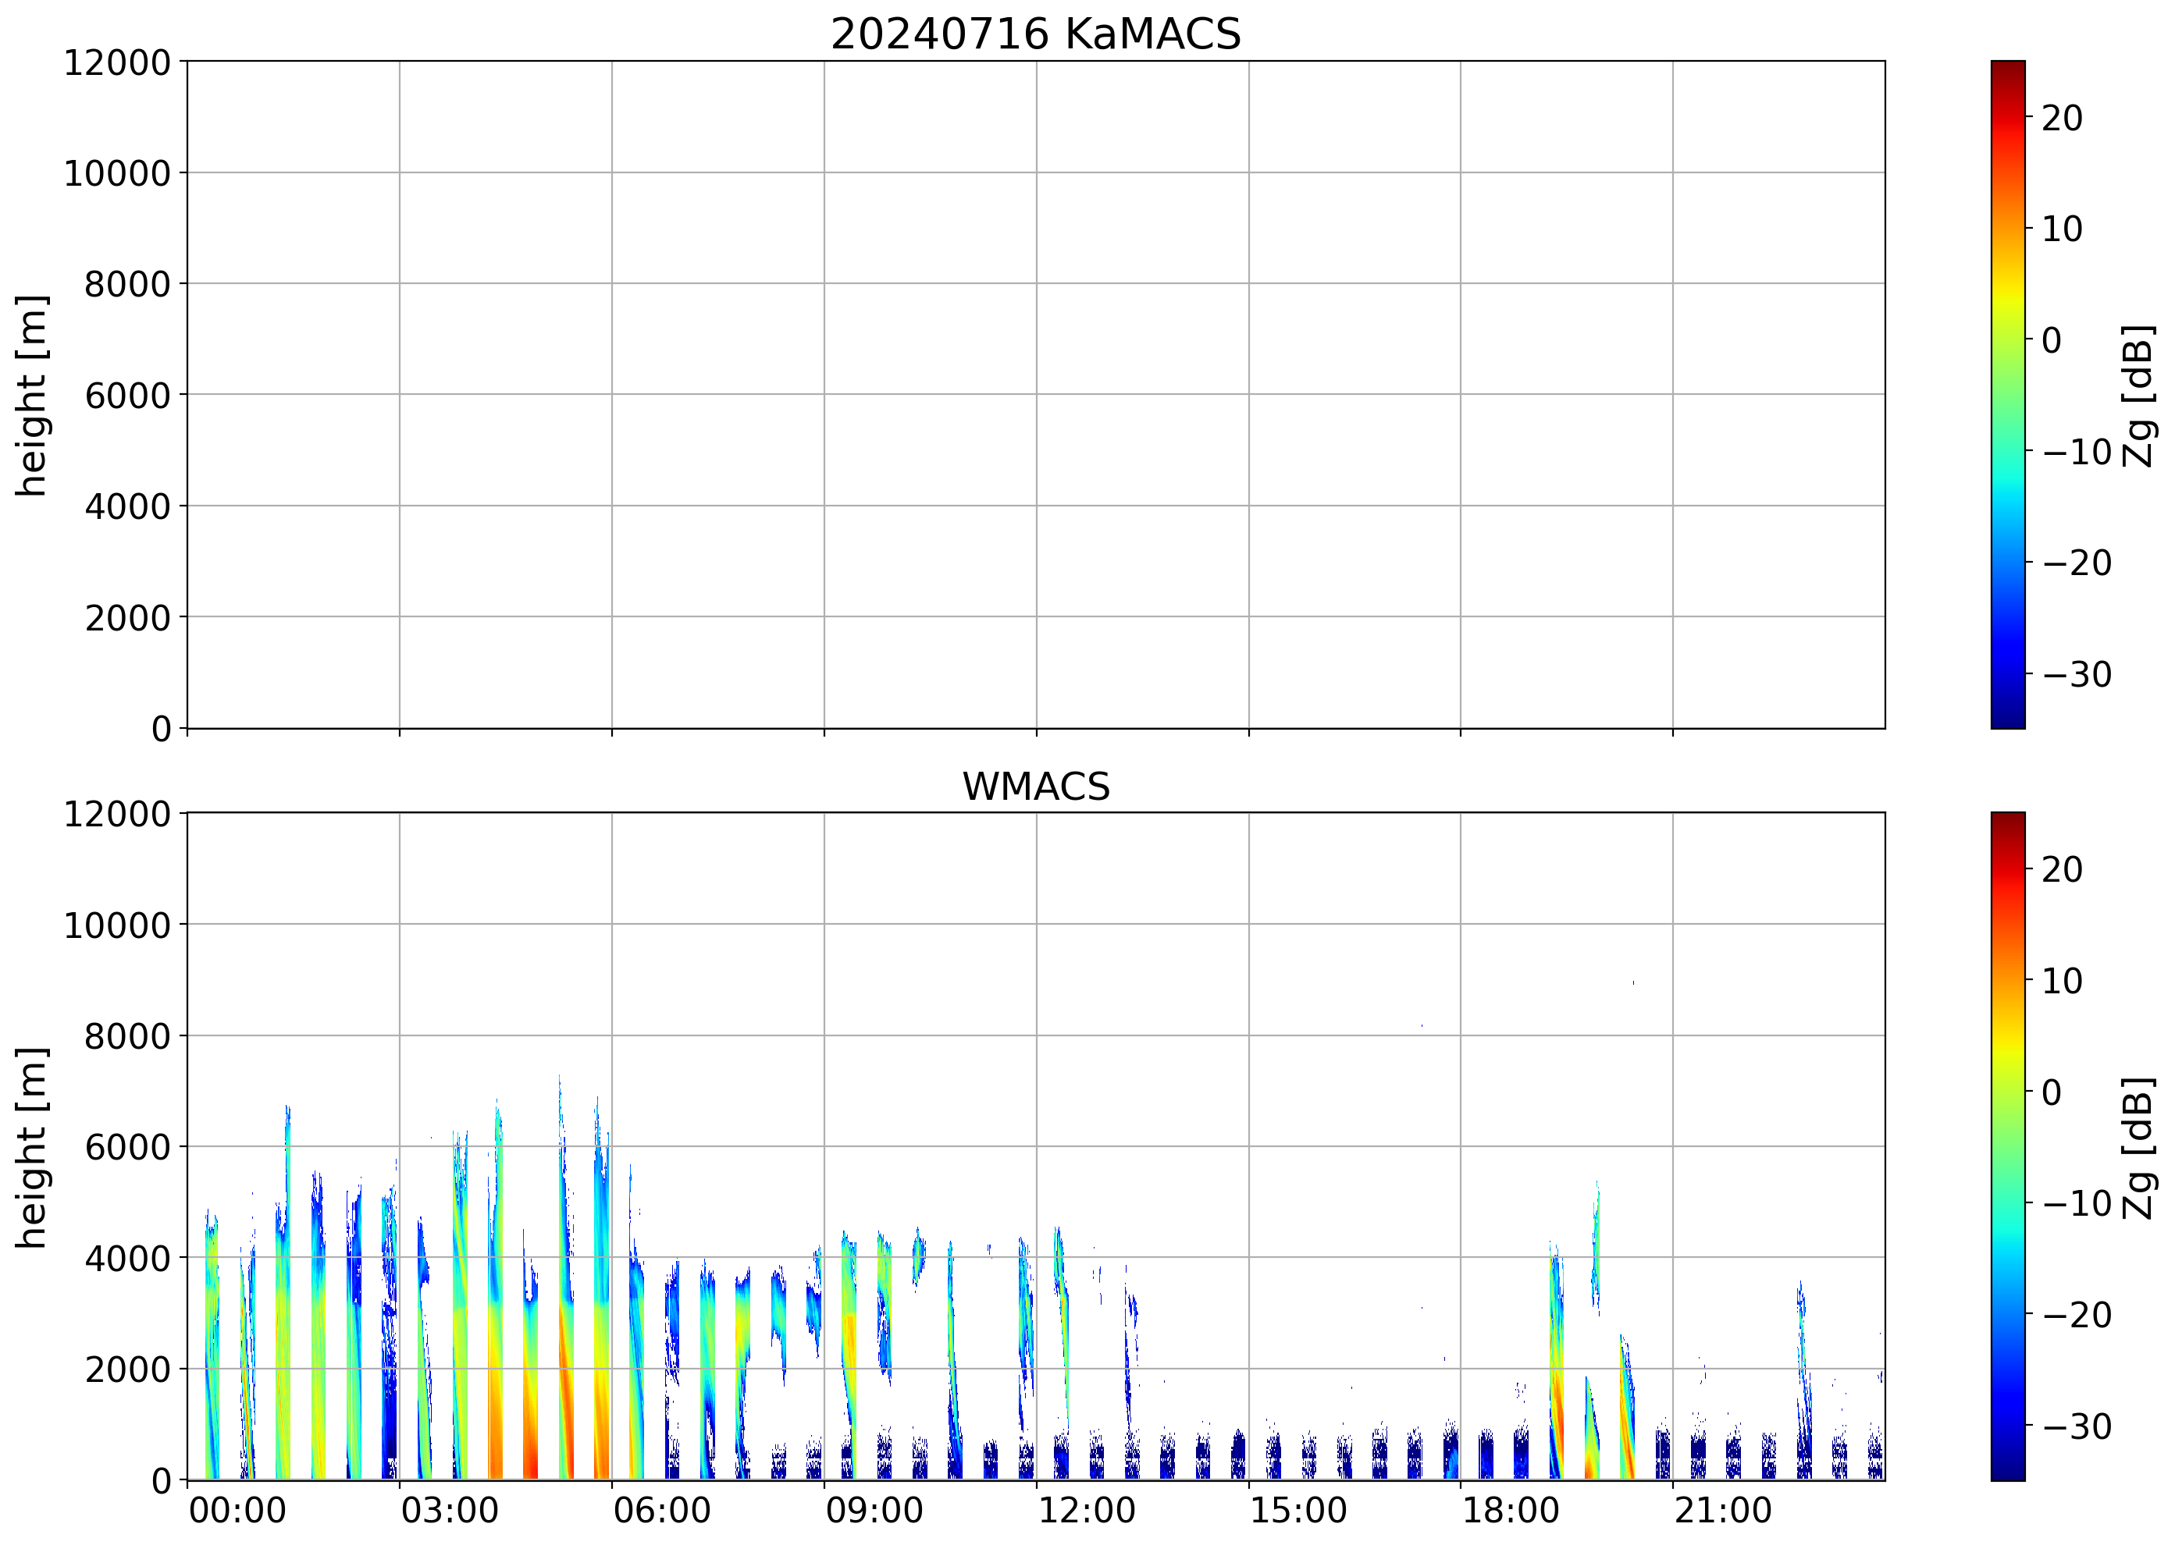The height and width of the screenshot is (1545, 2175).
Task: Click the 15:00 time axis label
Action: click(1298, 1511)
